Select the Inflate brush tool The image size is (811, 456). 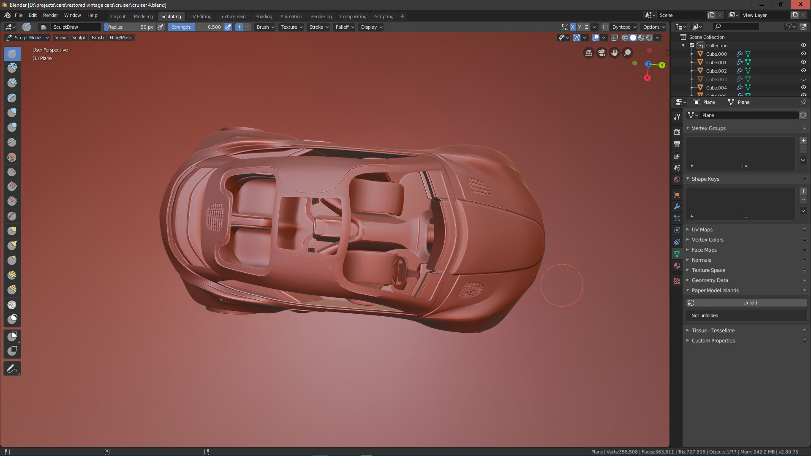tap(12, 113)
